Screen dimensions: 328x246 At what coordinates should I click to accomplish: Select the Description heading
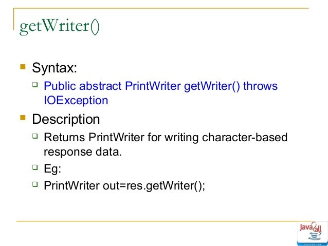[66, 120]
